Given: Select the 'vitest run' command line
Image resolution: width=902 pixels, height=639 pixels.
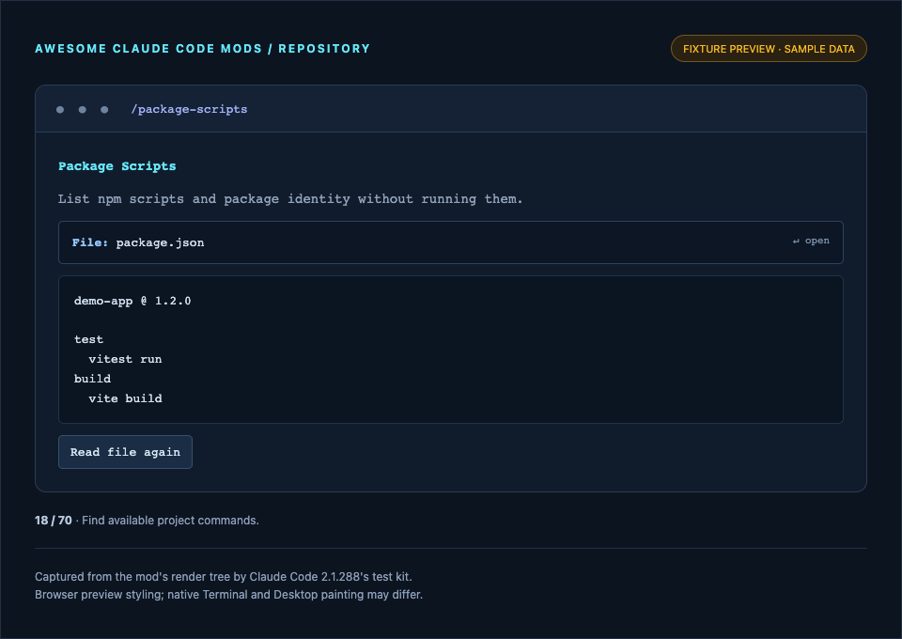Looking at the screenshot, I should [125, 360].
